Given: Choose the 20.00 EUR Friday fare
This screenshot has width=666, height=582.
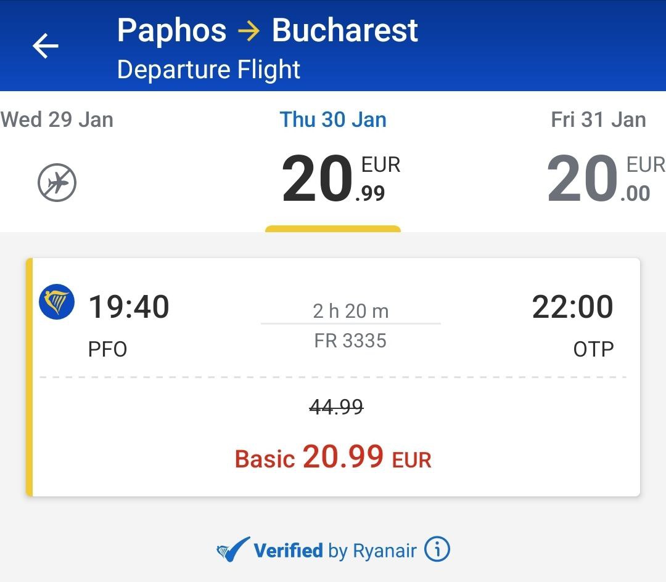Looking at the screenshot, I should (604, 179).
